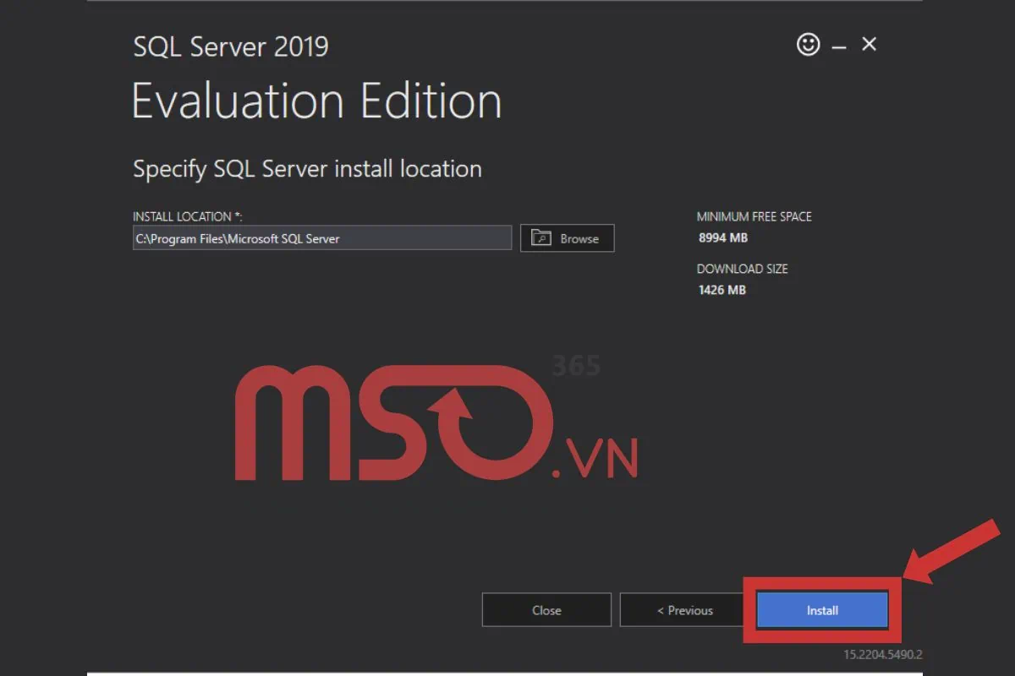Click the MINIMUM FREE SPACE label
Screen dimensions: 1015x676
[x=754, y=216]
